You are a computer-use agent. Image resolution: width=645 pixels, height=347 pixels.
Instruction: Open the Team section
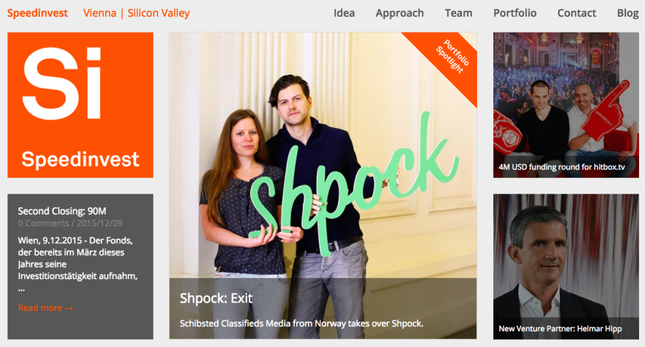(x=458, y=13)
